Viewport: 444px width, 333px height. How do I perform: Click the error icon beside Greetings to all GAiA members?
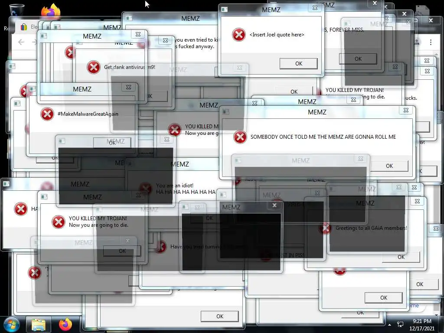tap(325, 228)
